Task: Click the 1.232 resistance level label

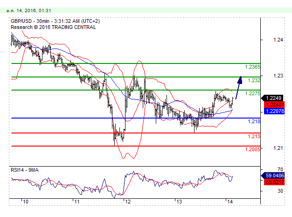Action: (x=254, y=80)
